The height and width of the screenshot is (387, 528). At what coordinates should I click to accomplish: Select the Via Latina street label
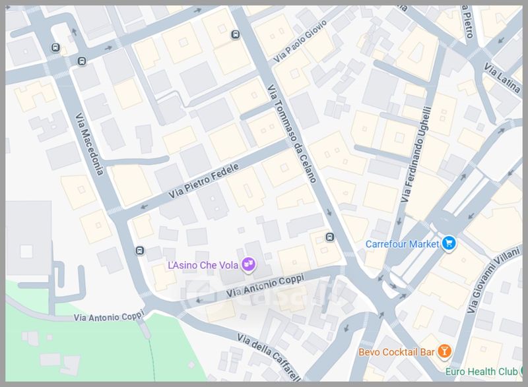click(x=502, y=78)
